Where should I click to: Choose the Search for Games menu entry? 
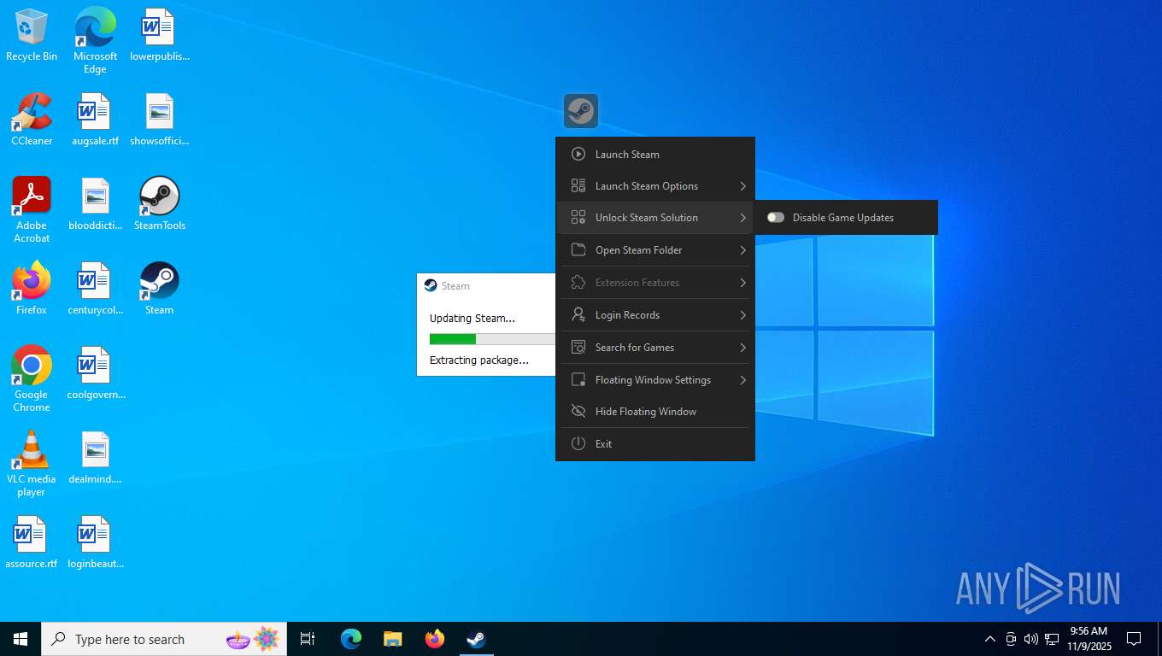[x=655, y=348]
